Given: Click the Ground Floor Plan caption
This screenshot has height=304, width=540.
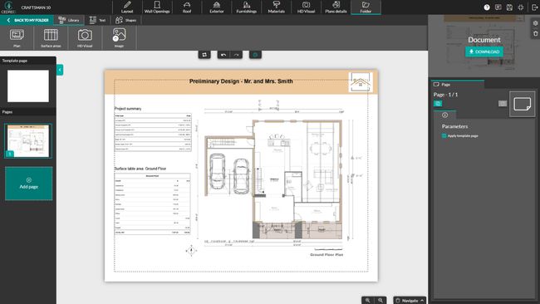Looking at the screenshot, I should click(x=326, y=255).
